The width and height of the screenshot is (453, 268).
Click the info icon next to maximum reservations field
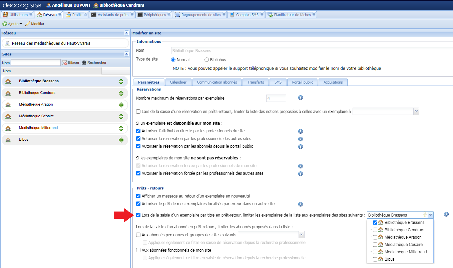coord(300,98)
